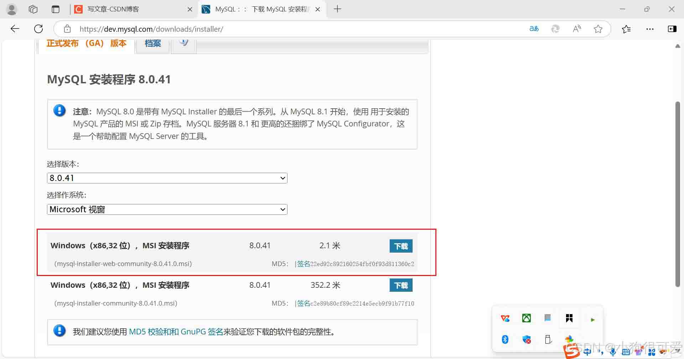Expand the Microsoft 视窗 OS dropdown
The width and height of the screenshot is (684, 359).
[167, 209]
